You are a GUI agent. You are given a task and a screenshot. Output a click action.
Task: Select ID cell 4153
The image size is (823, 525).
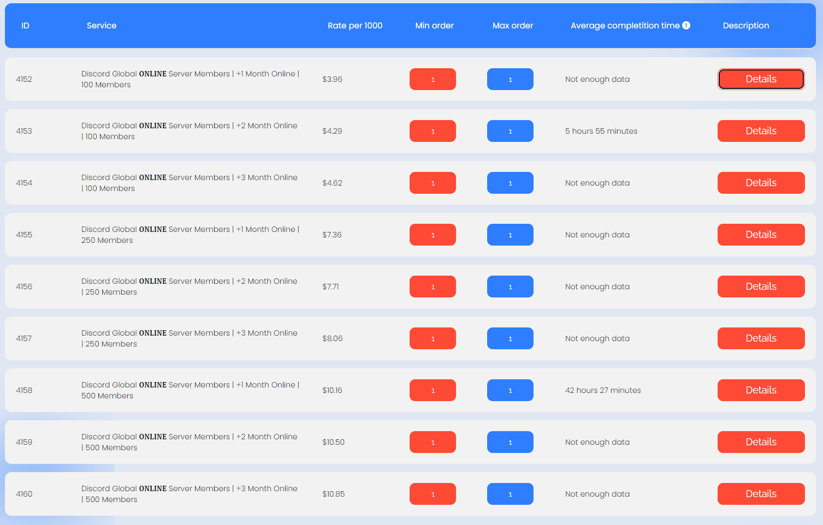click(24, 131)
